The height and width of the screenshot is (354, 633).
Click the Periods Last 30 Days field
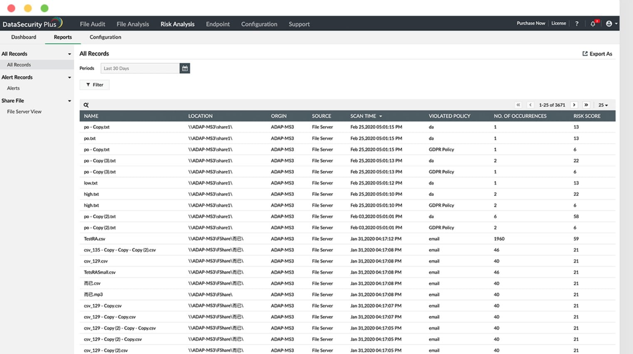pos(140,68)
